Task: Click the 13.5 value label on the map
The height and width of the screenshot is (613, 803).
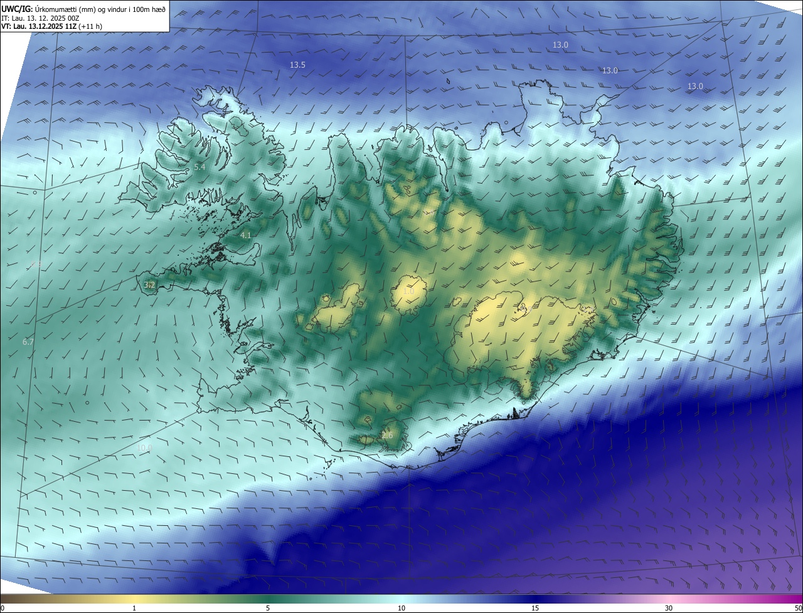Action: coord(297,65)
